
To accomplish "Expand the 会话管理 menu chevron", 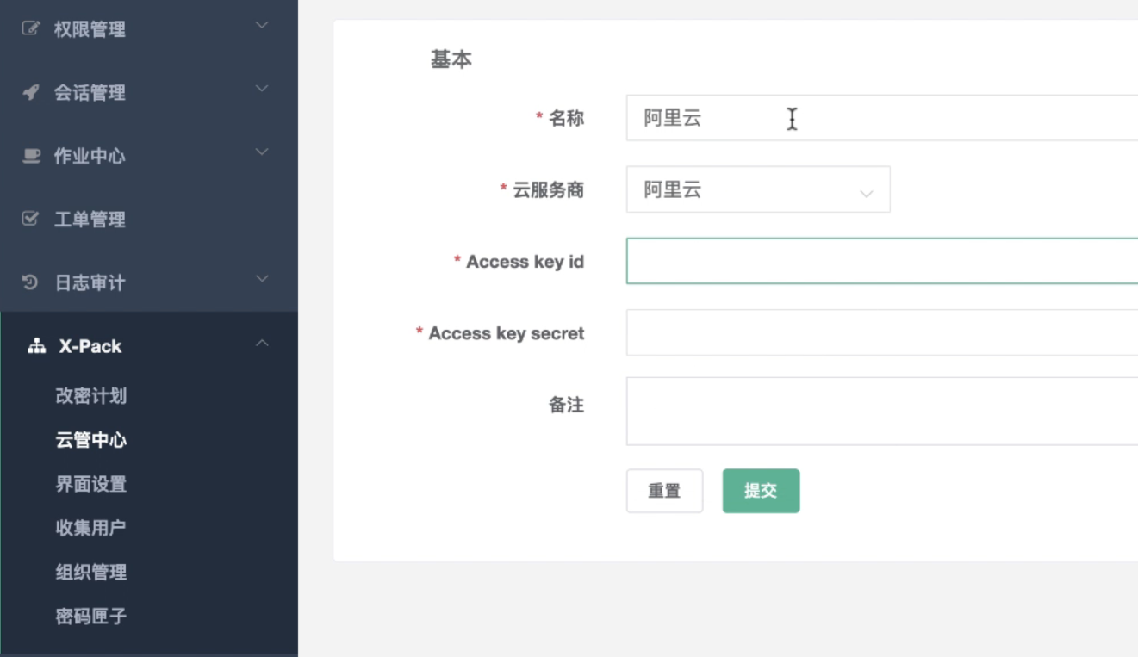I will coord(262,89).
